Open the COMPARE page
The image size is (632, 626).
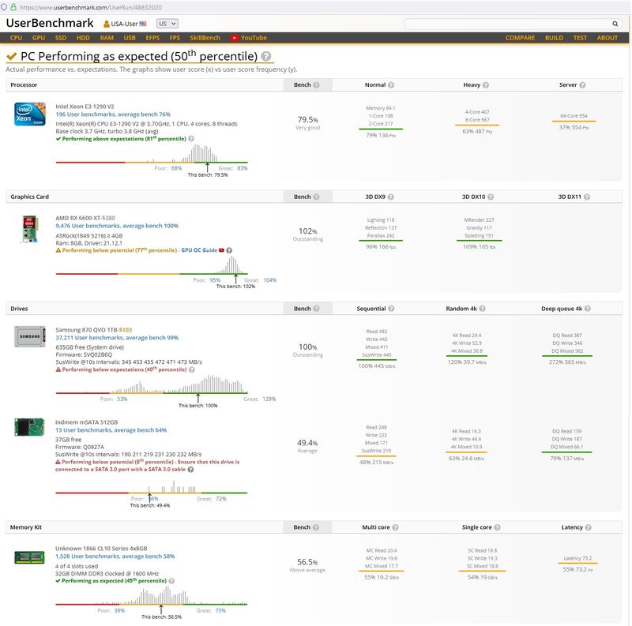(x=520, y=38)
